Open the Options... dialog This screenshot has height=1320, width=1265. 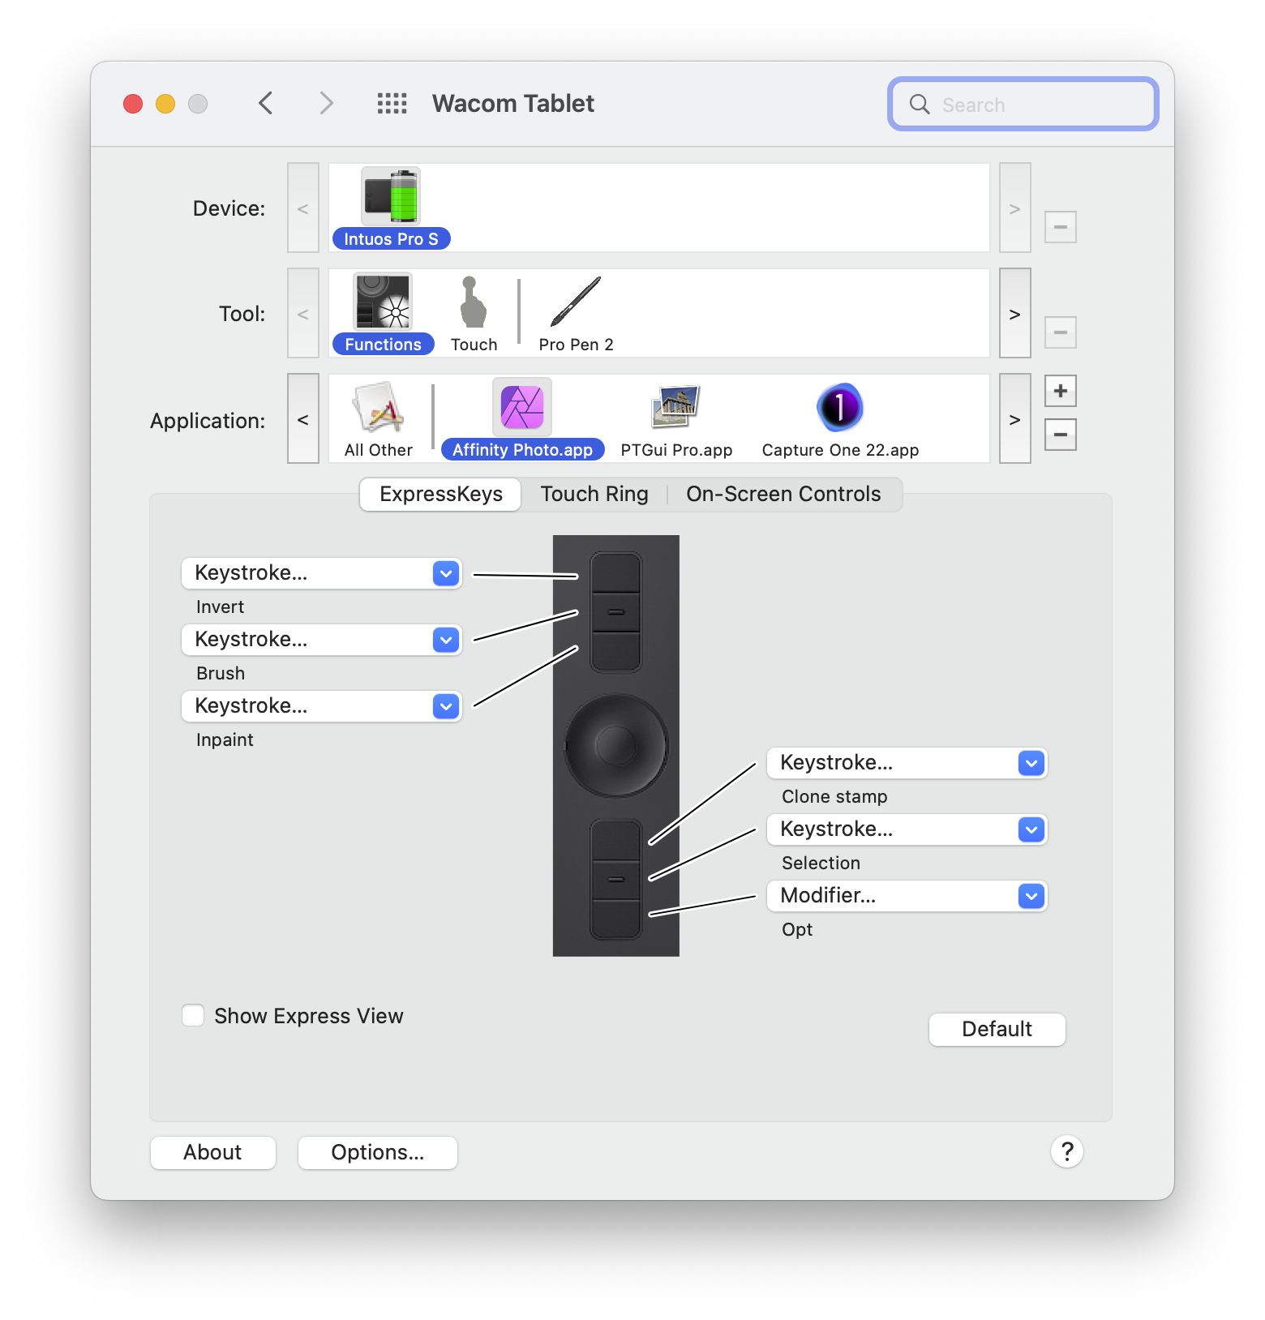pos(378,1152)
